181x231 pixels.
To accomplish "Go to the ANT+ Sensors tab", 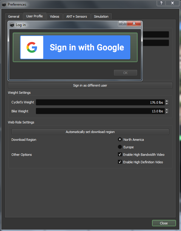I will (77, 16).
